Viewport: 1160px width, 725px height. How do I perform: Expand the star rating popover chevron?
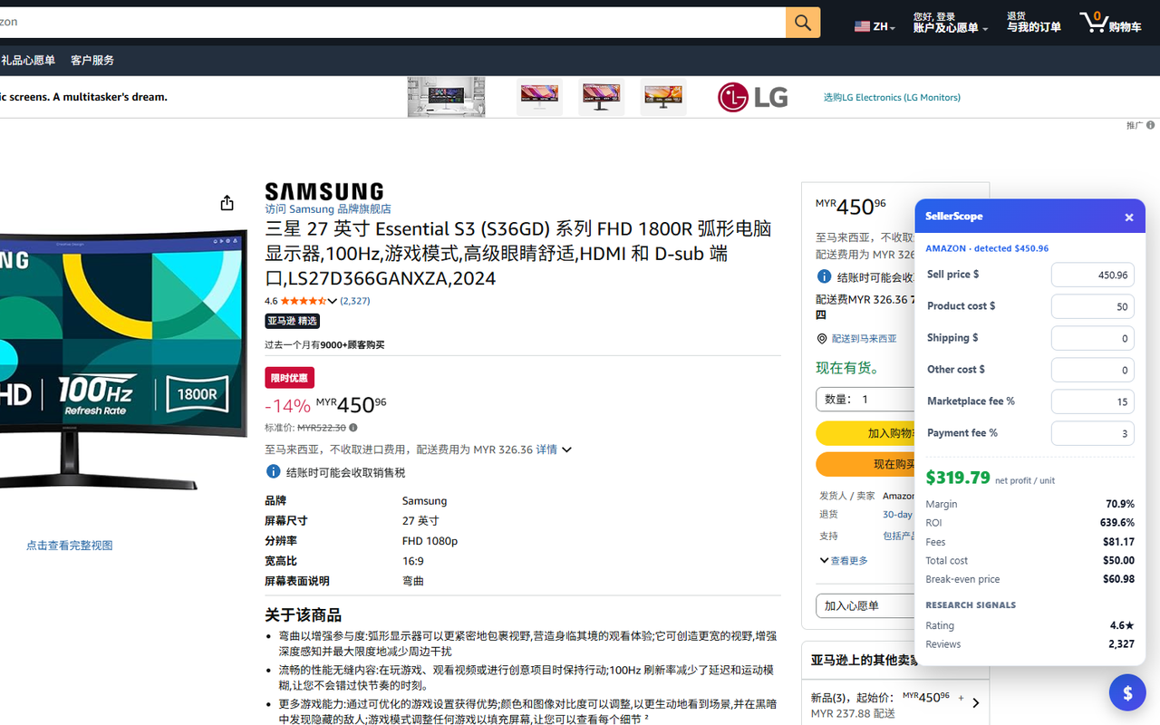coord(332,301)
